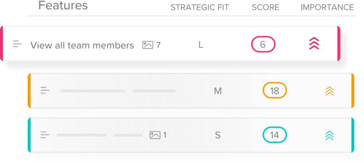The image size is (364, 164).
Task: Click drag handle icon on the teal row
Action: (x=45, y=135)
